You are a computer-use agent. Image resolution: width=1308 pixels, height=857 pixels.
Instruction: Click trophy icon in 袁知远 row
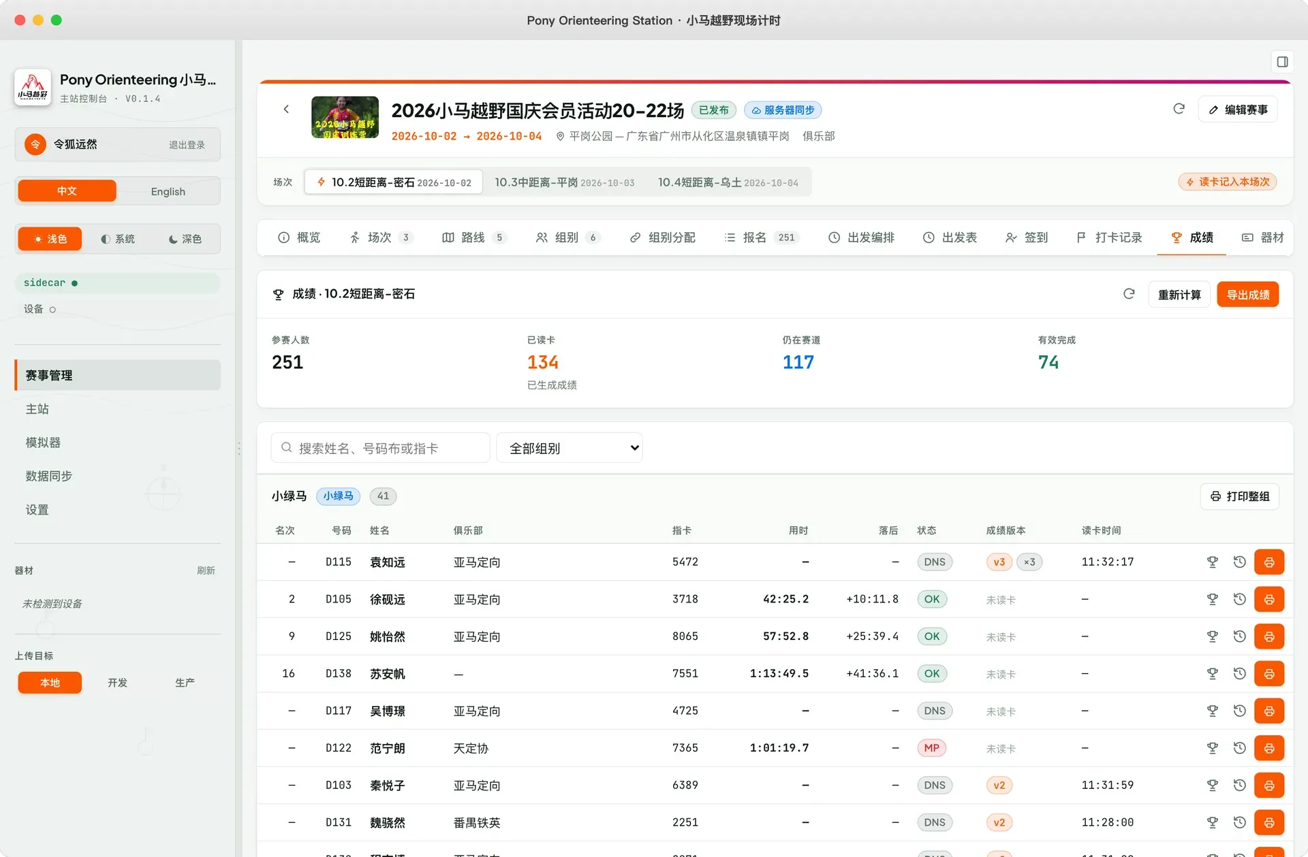pyautogui.click(x=1212, y=562)
